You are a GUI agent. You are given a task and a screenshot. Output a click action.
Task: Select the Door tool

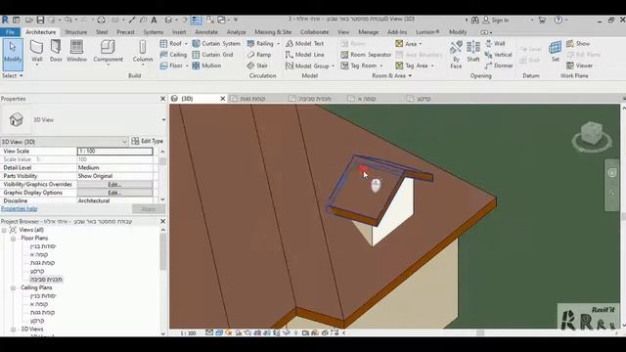click(x=56, y=51)
